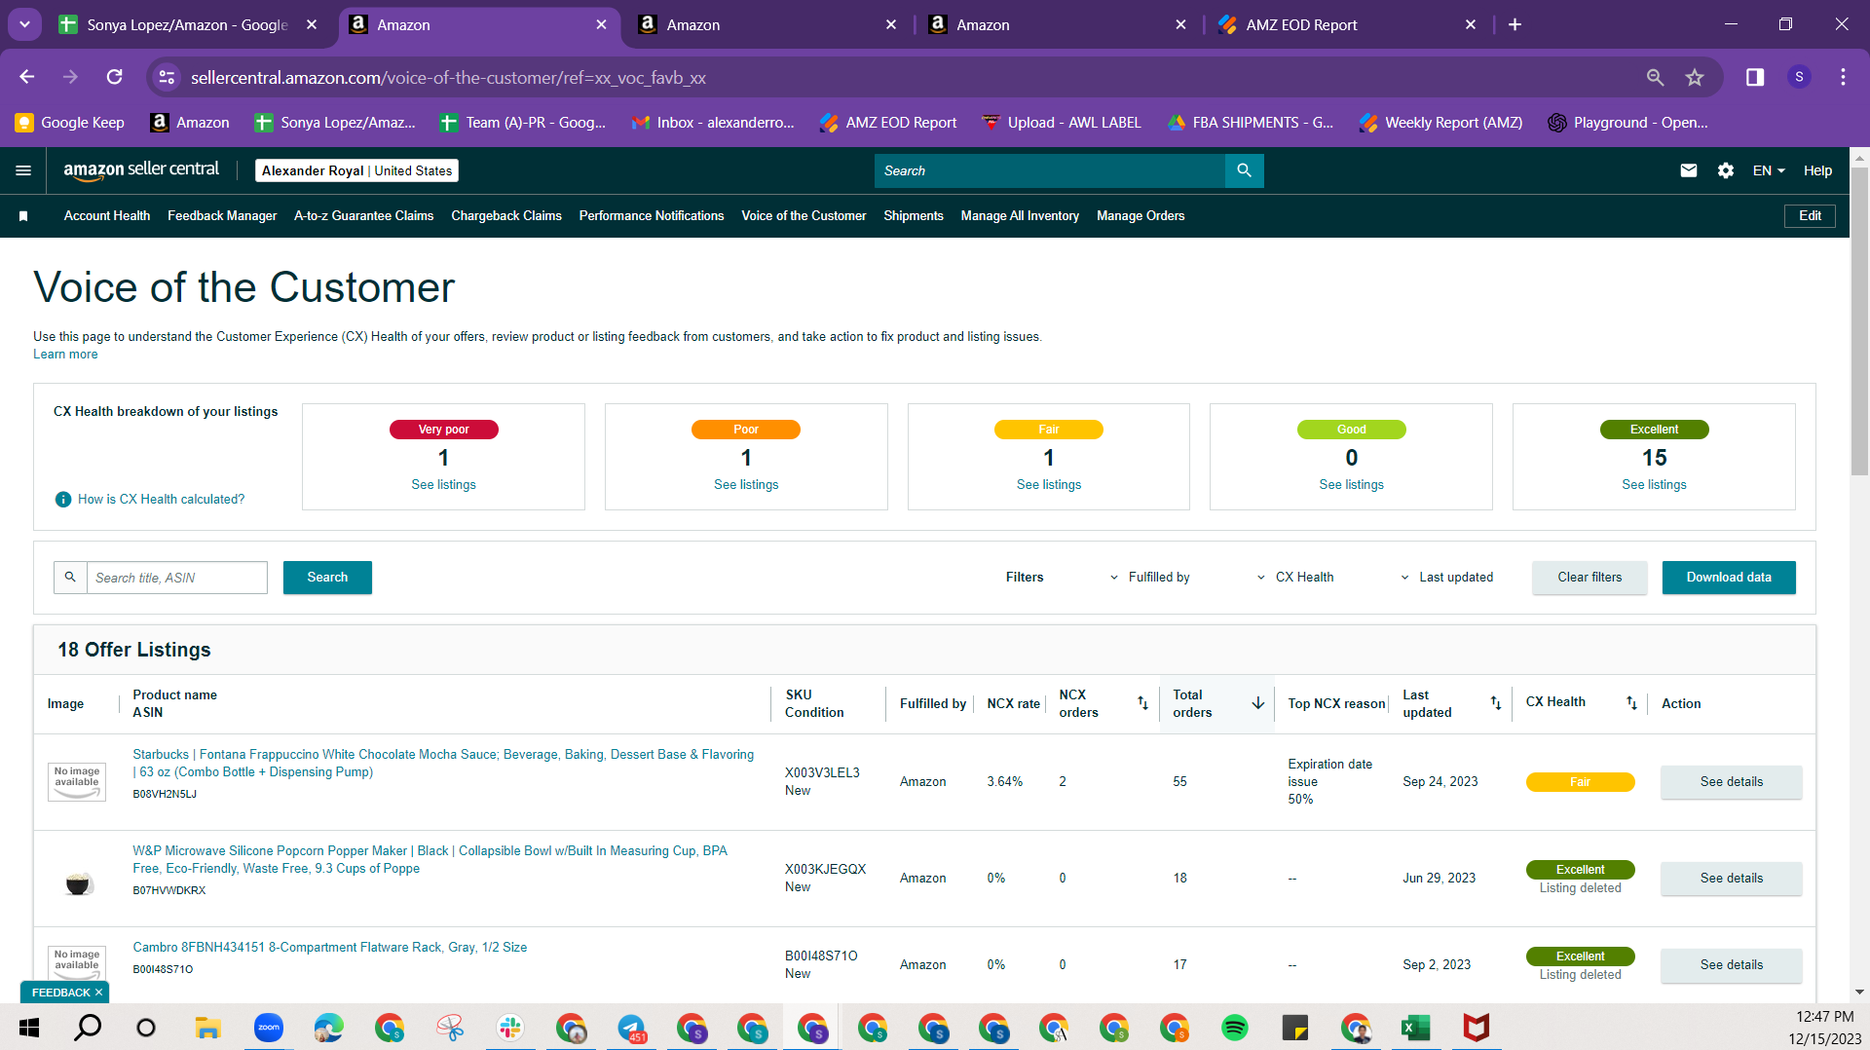1870x1050 pixels.
Task: Open Spotify from the taskbar
Action: (1235, 1028)
